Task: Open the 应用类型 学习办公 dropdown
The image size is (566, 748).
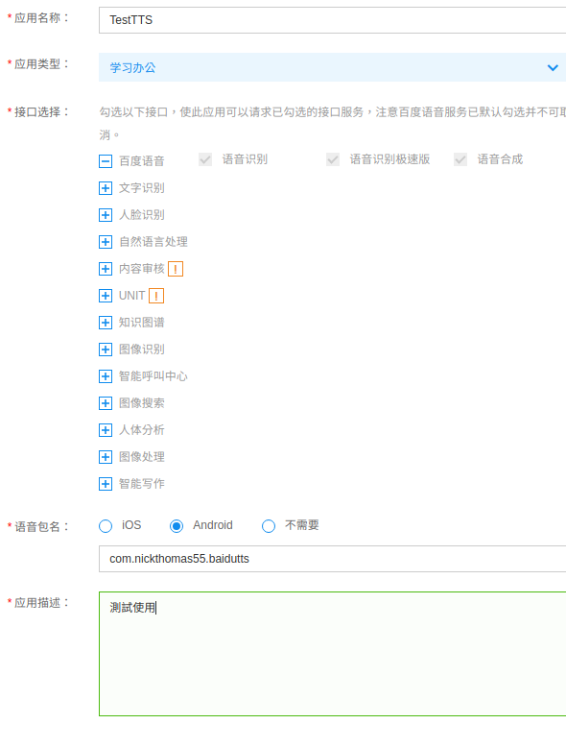Action: (x=333, y=67)
